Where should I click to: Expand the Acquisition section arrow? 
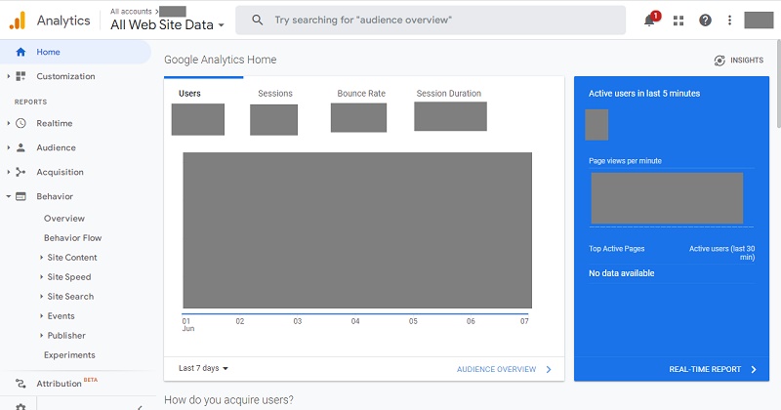[x=8, y=172]
